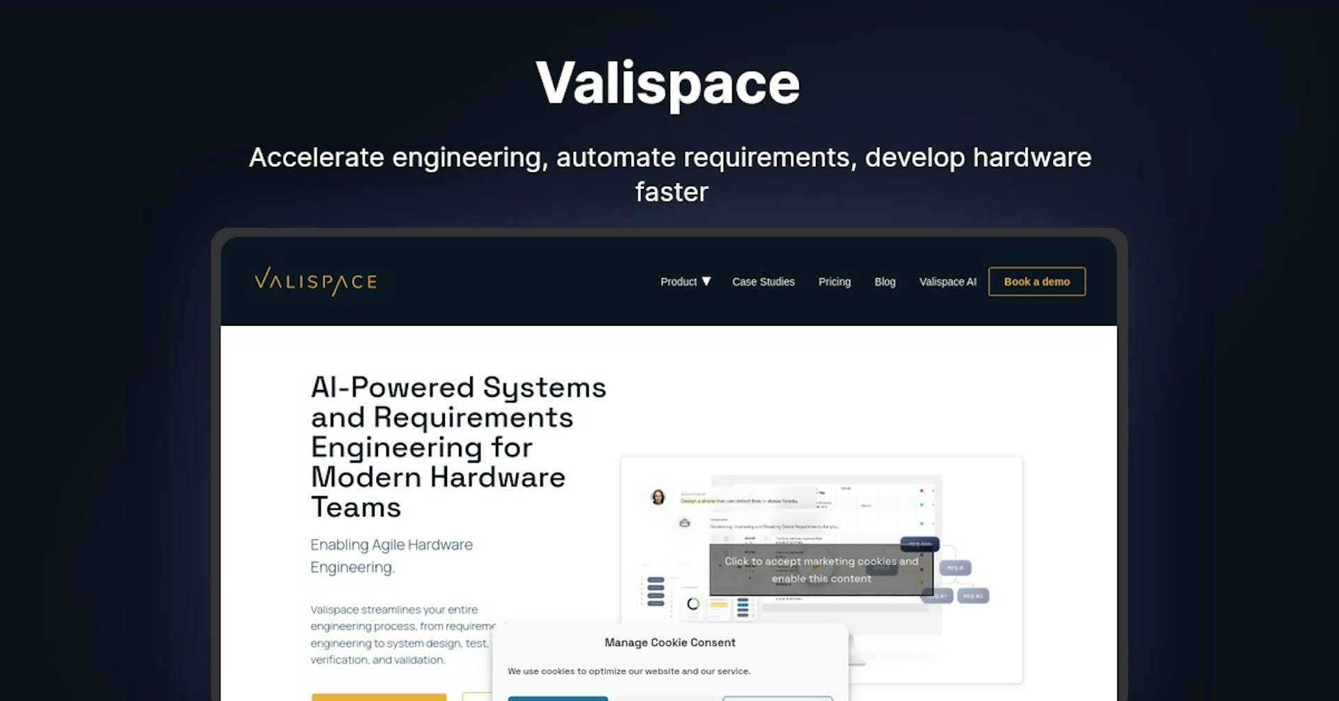Click the user avatar in the preview
This screenshot has width=1339, height=701.
pyautogui.click(x=658, y=497)
